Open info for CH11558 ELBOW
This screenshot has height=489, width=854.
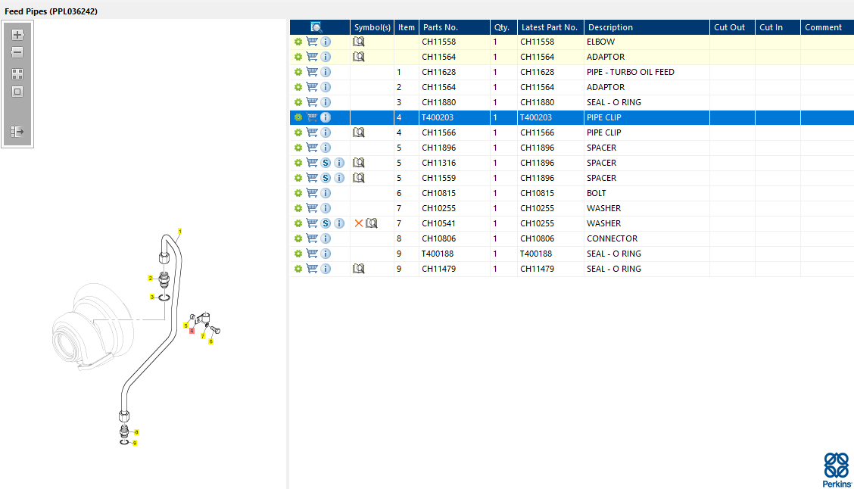pos(326,42)
